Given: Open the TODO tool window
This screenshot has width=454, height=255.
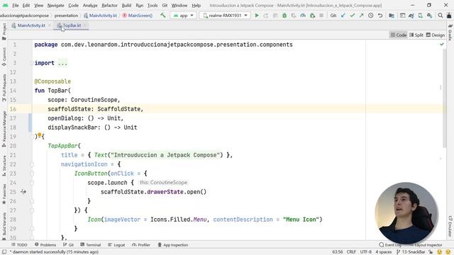Looking at the screenshot, I should point(19,245).
